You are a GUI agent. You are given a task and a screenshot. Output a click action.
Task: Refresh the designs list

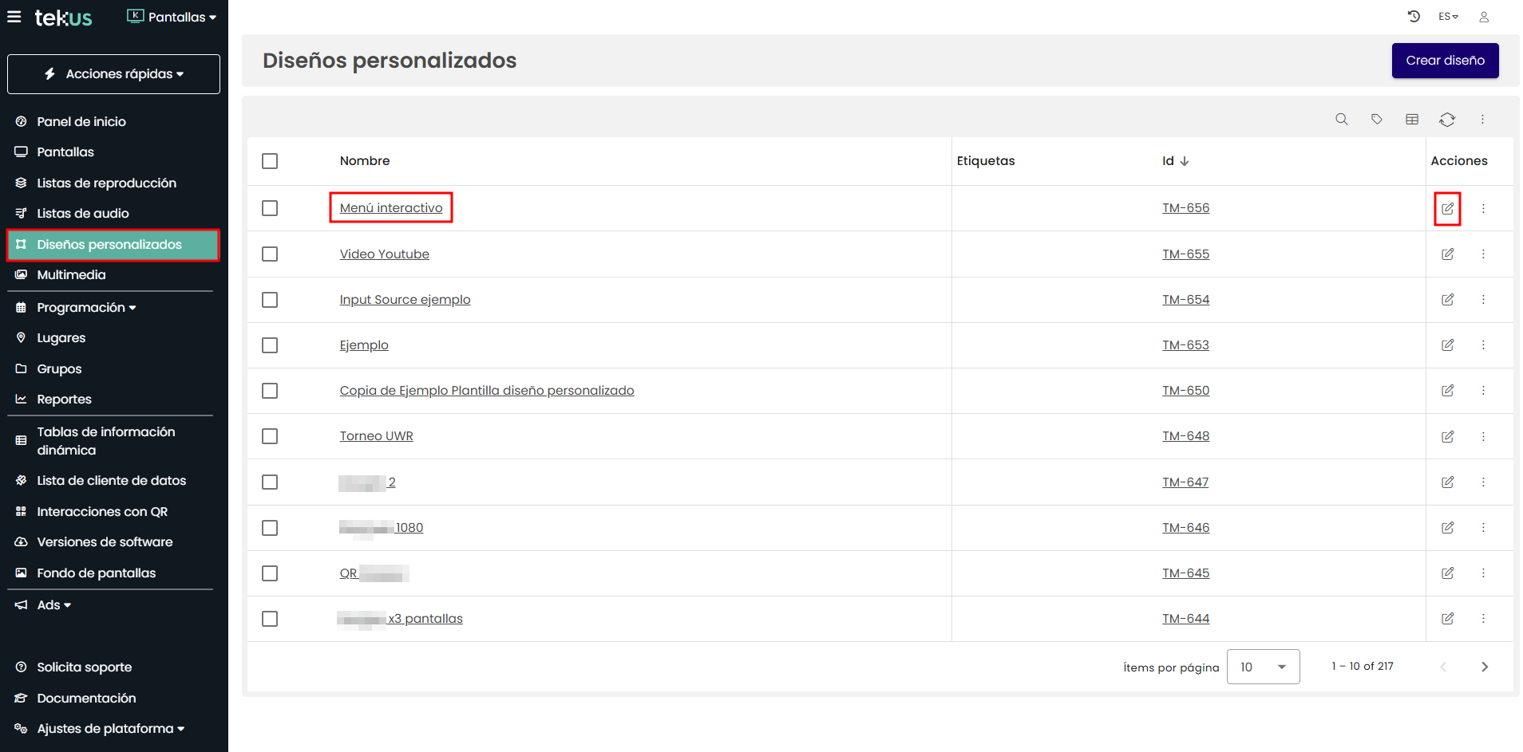1446,120
